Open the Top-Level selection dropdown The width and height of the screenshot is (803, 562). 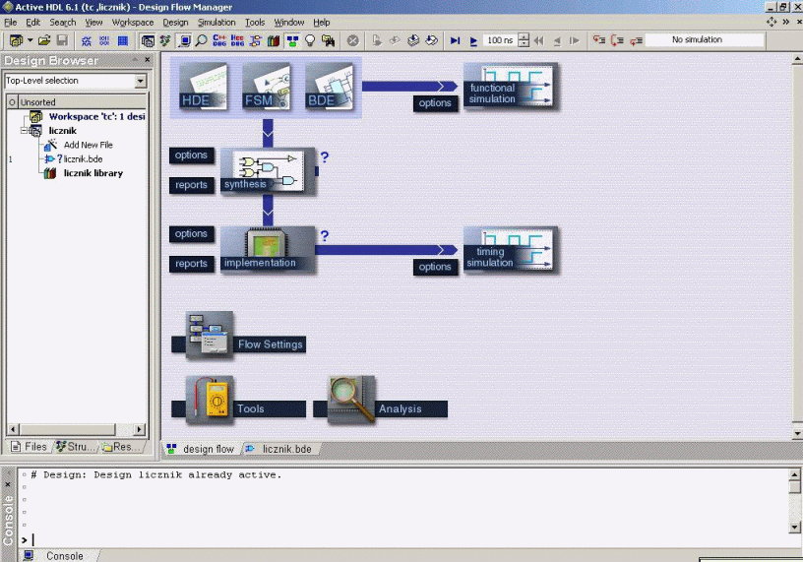pyautogui.click(x=141, y=81)
